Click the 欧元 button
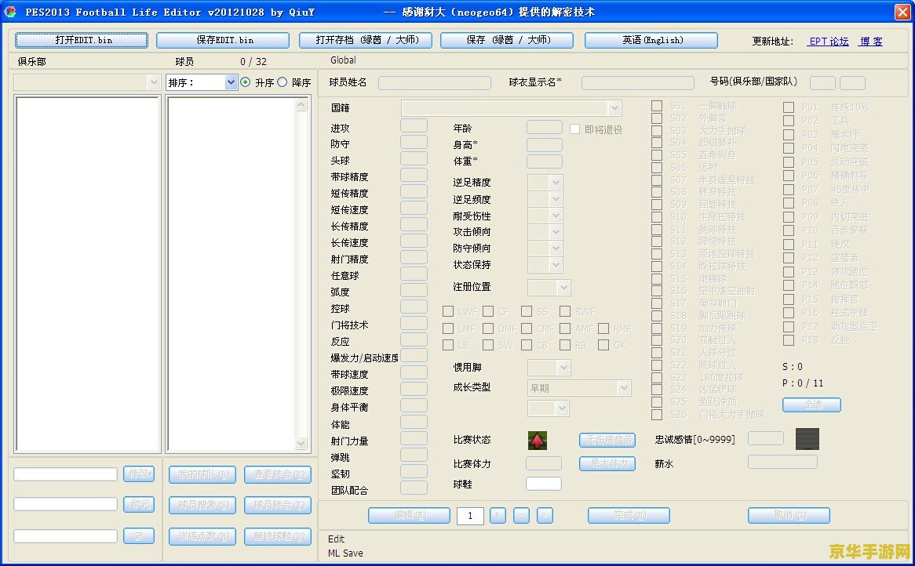The height and width of the screenshot is (566, 915). pos(139,504)
